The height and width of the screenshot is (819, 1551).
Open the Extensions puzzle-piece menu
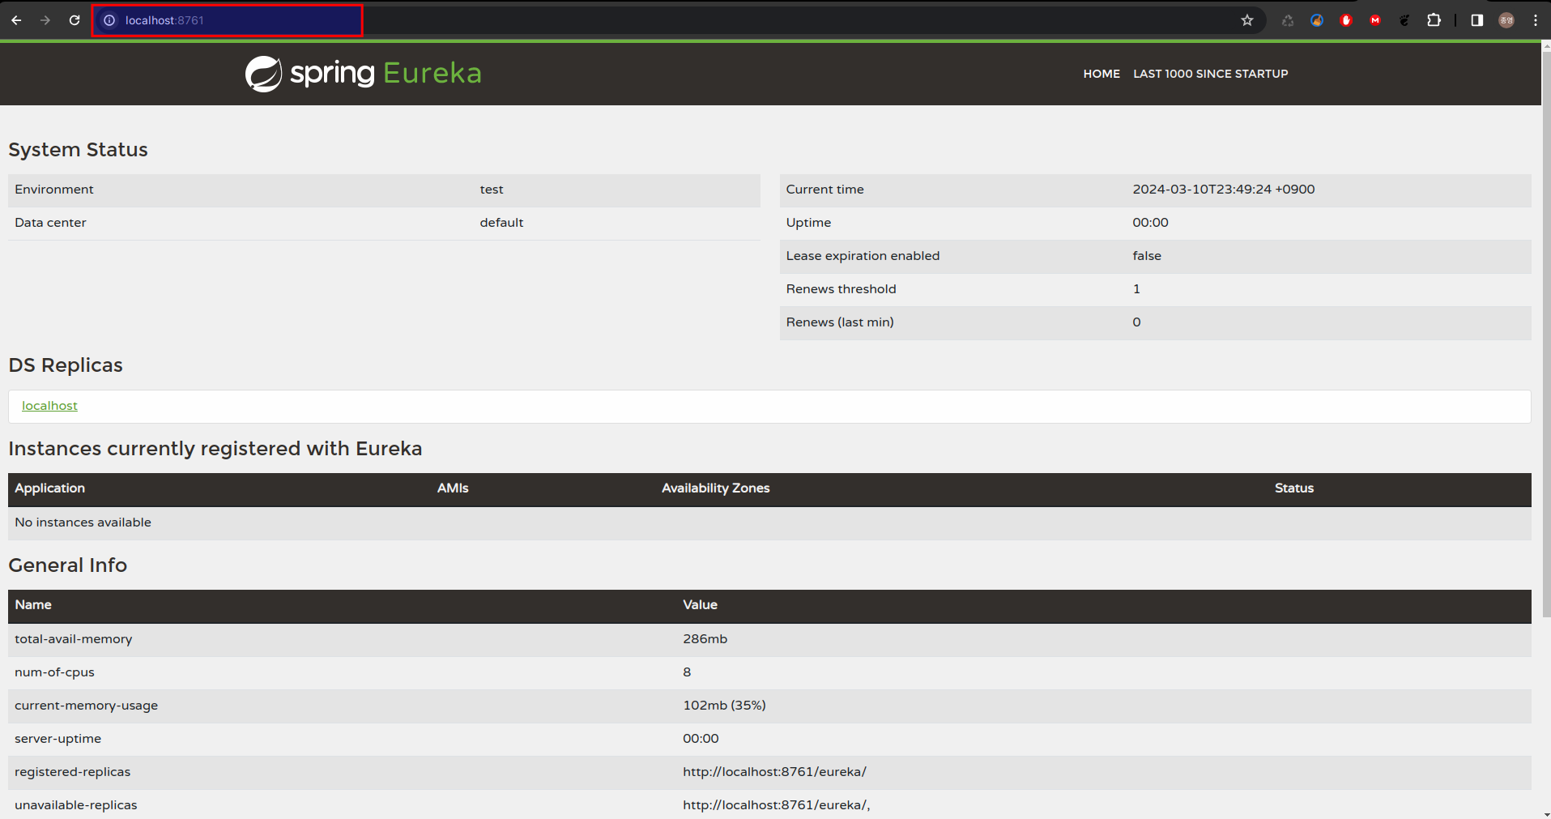pyautogui.click(x=1434, y=20)
